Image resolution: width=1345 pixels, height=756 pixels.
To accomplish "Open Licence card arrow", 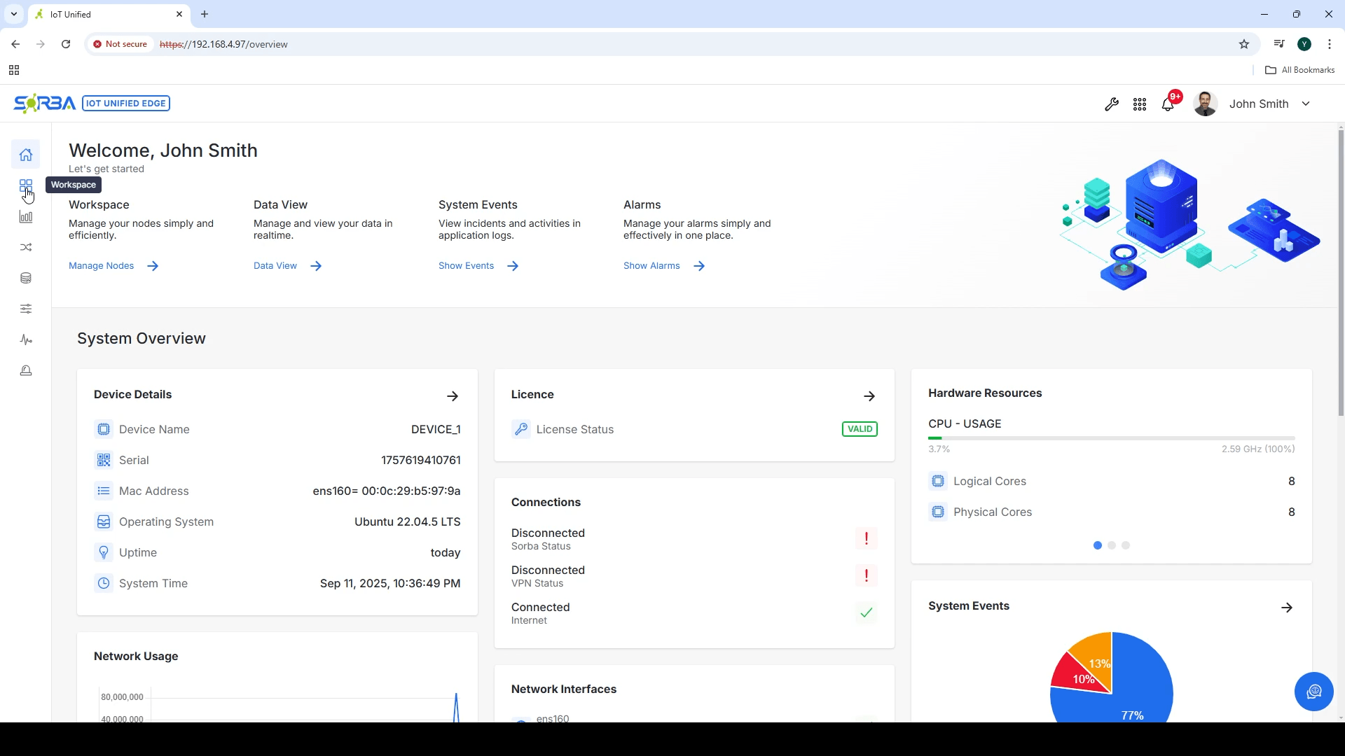I will (869, 396).
